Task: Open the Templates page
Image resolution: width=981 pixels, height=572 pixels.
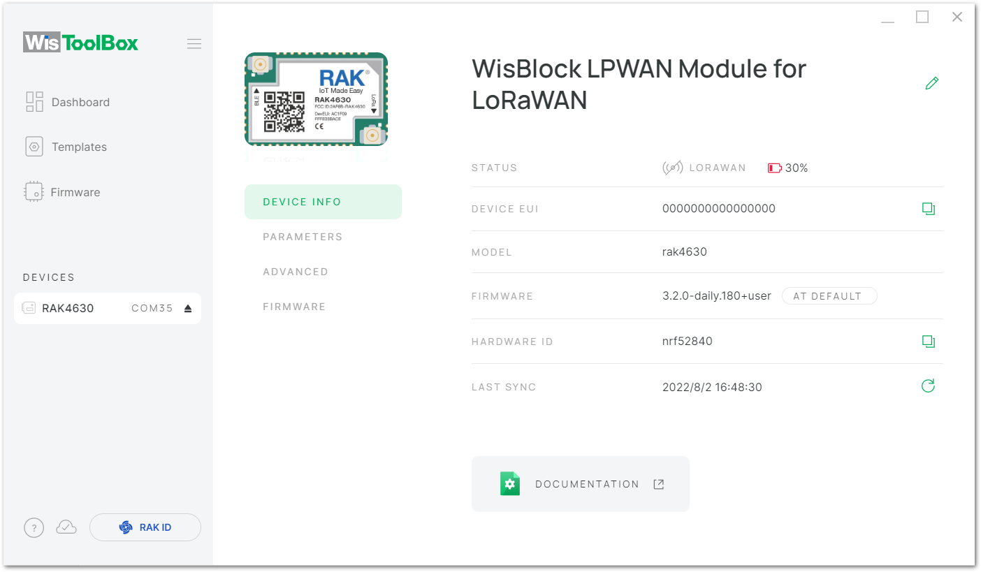Action: click(66, 147)
